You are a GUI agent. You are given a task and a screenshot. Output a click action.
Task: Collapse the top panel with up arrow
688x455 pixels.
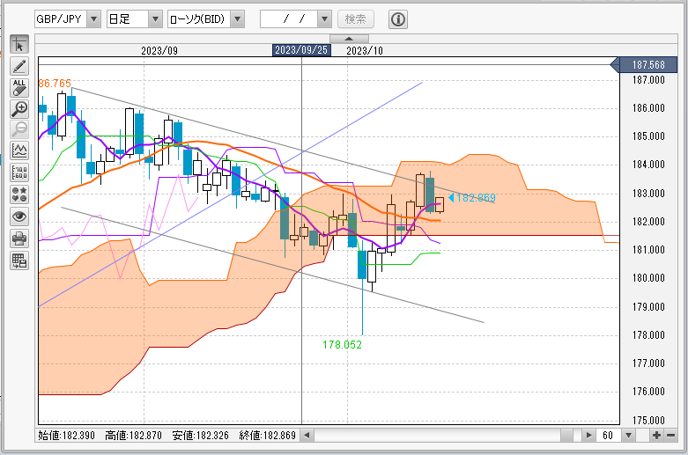click(349, 39)
